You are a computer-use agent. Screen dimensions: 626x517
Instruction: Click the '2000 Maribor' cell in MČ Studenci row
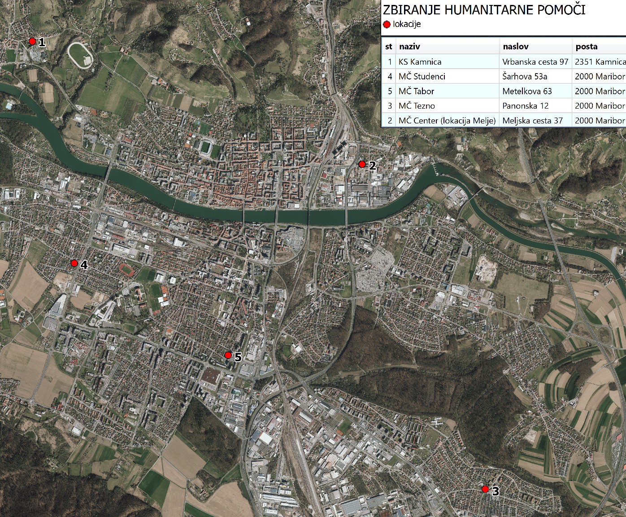[599, 76]
